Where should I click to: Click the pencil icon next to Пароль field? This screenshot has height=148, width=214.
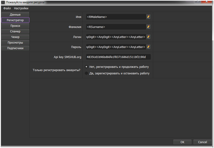(x=148, y=47)
